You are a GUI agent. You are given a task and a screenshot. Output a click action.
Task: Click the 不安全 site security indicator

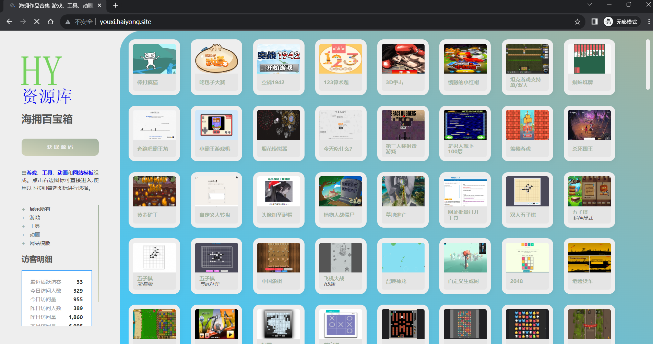click(x=79, y=22)
